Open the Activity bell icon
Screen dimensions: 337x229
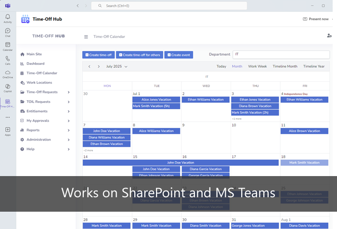click(x=8, y=17)
